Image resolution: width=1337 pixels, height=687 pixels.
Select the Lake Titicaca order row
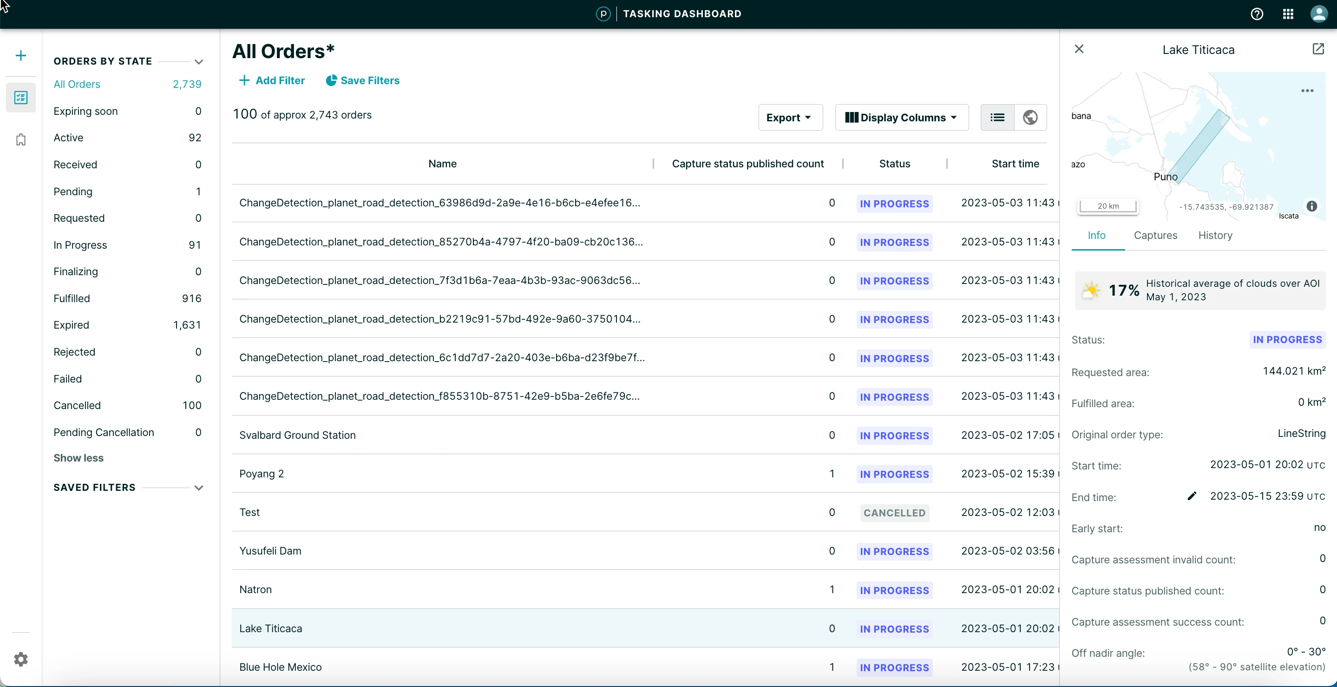click(x=645, y=628)
